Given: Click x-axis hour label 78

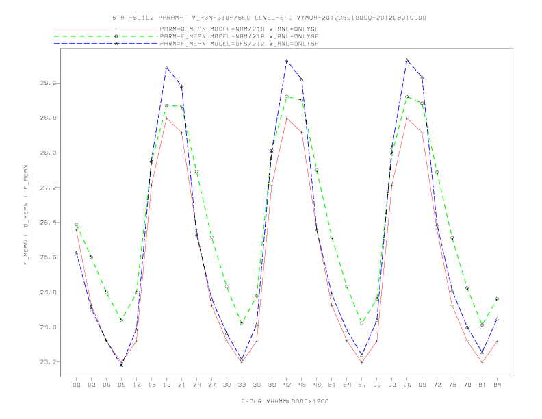Looking at the screenshot, I should pos(467,385).
